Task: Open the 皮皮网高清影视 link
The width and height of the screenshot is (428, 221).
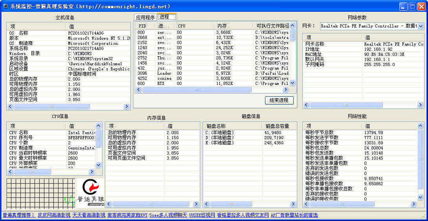Action: (54, 215)
